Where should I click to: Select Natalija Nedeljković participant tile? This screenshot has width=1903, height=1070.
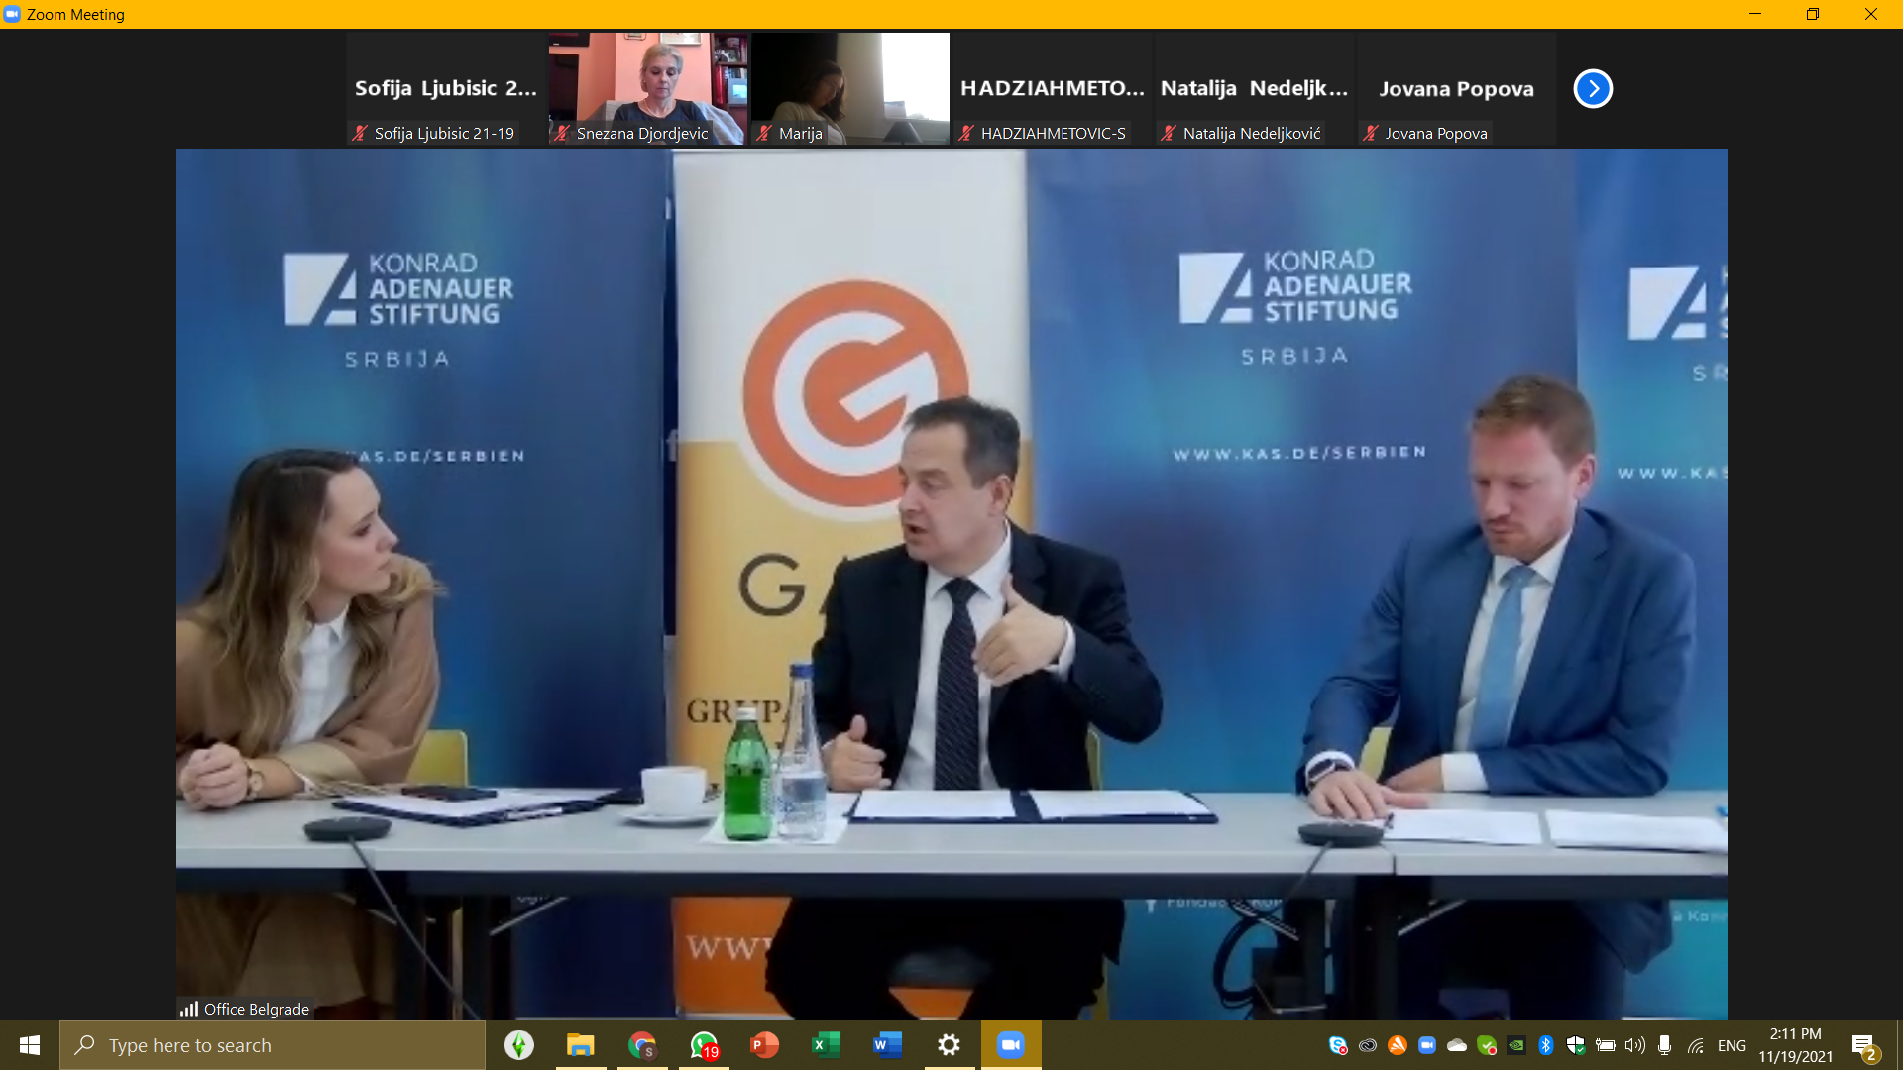point(1255,88)
